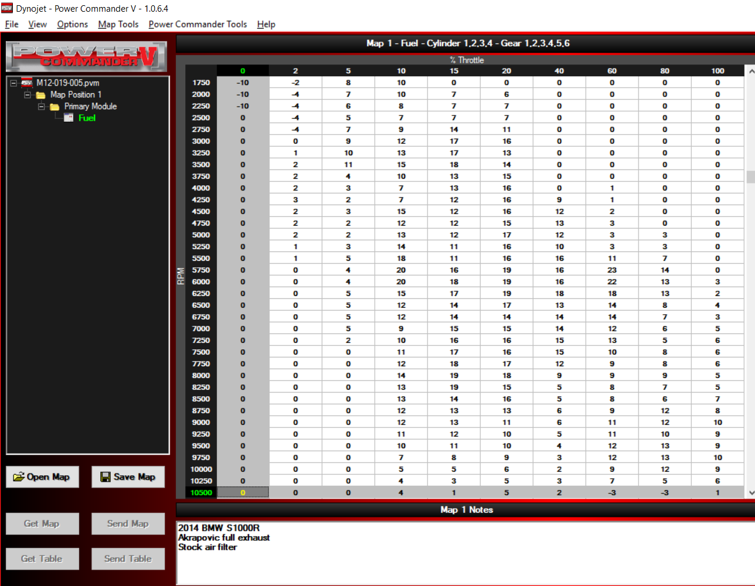Click the floppy disk icon on Save Map
Screen dimensions: 755x586
(106, 477)
